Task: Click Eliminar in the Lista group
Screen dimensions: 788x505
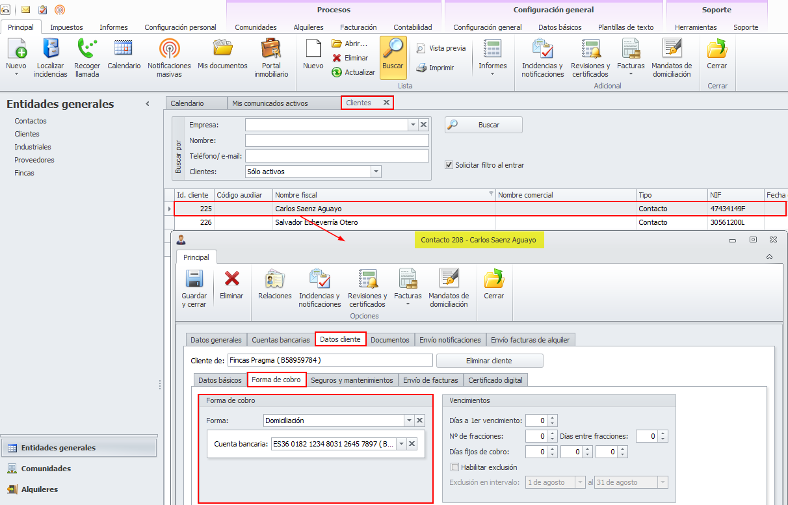Action: coord(350,58)
